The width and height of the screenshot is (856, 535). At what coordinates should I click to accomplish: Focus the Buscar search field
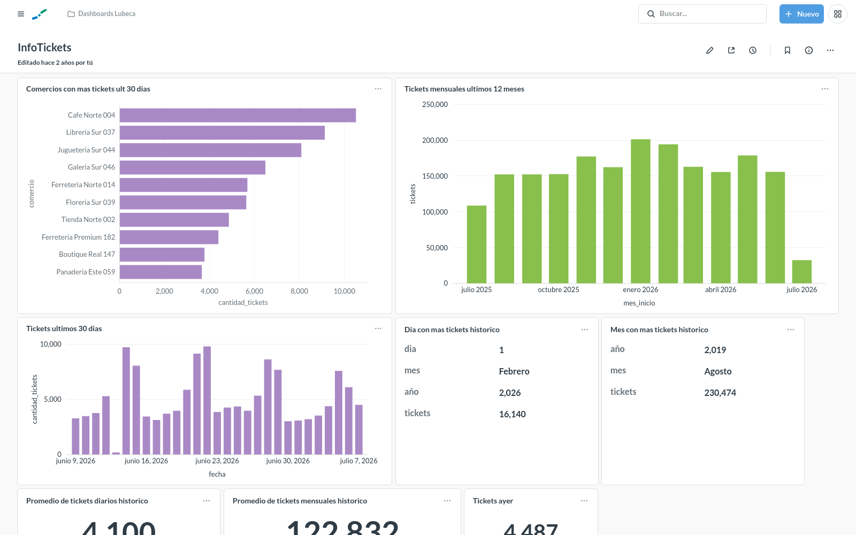(x=702, y=14)
